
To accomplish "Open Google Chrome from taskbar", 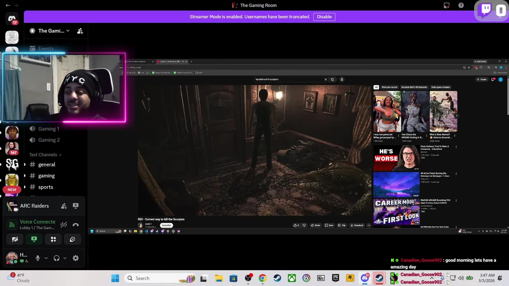I will click(x=262, y=278).
